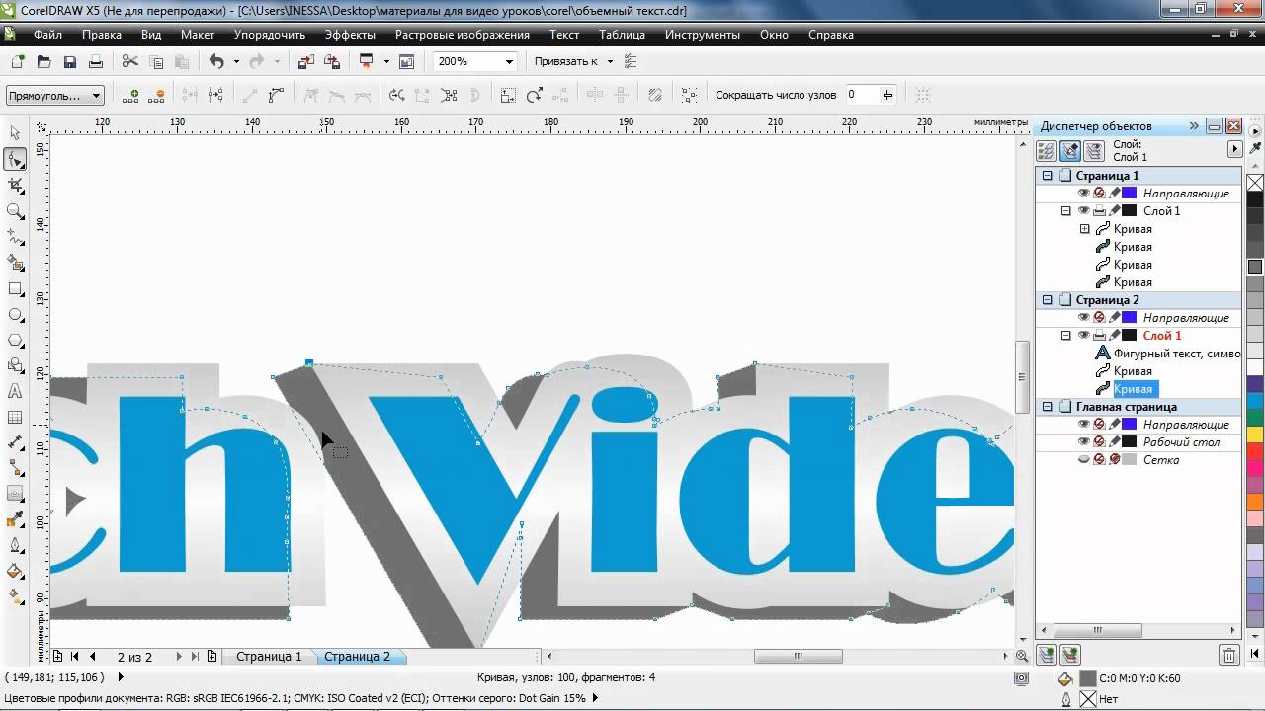Select the highlighted Кривая object on Страница 2
This screenshot has height=711, width=1265.
pos(1133,389)
